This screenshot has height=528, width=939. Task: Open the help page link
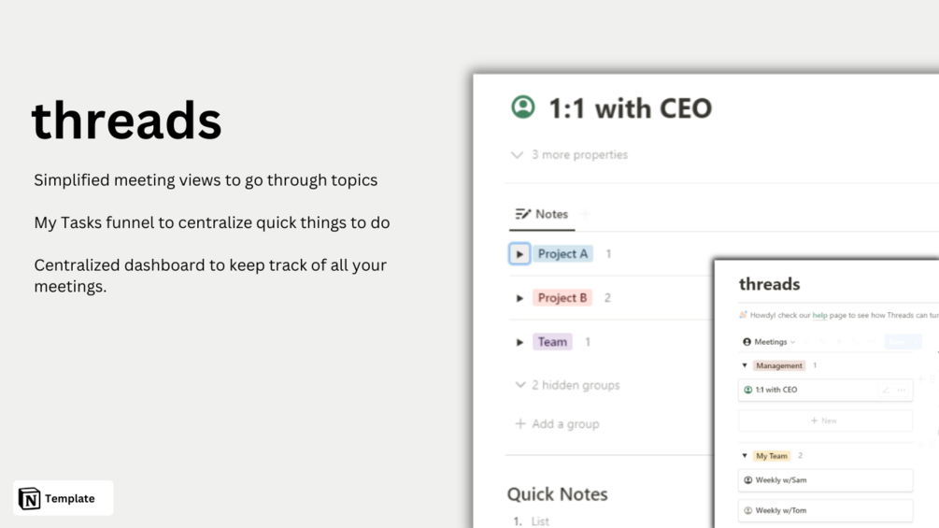819,315
